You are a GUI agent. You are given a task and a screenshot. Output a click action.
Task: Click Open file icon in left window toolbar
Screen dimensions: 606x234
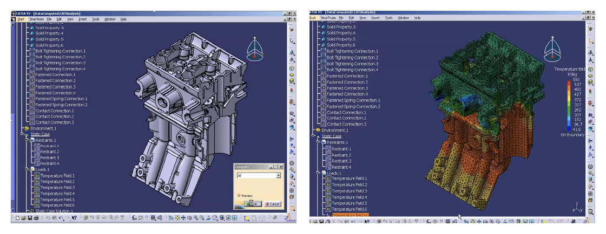(x=24, y=218)
